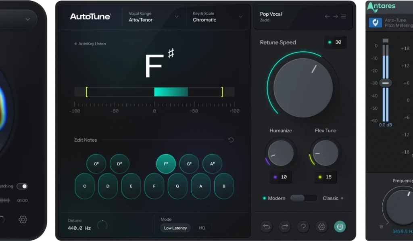This screenshot has width=413, height=241.
Task: Click the Retune Speed large knob
Action: coord(303,88)
